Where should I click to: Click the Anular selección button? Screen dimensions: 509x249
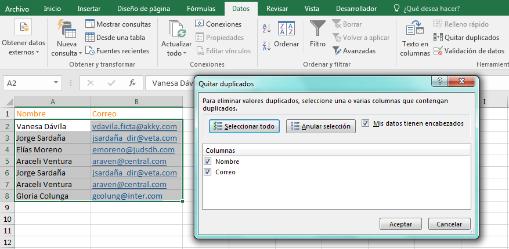pos(320,126)
